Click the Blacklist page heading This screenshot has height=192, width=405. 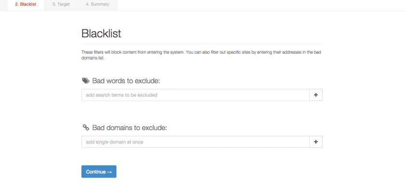(101, 34)
